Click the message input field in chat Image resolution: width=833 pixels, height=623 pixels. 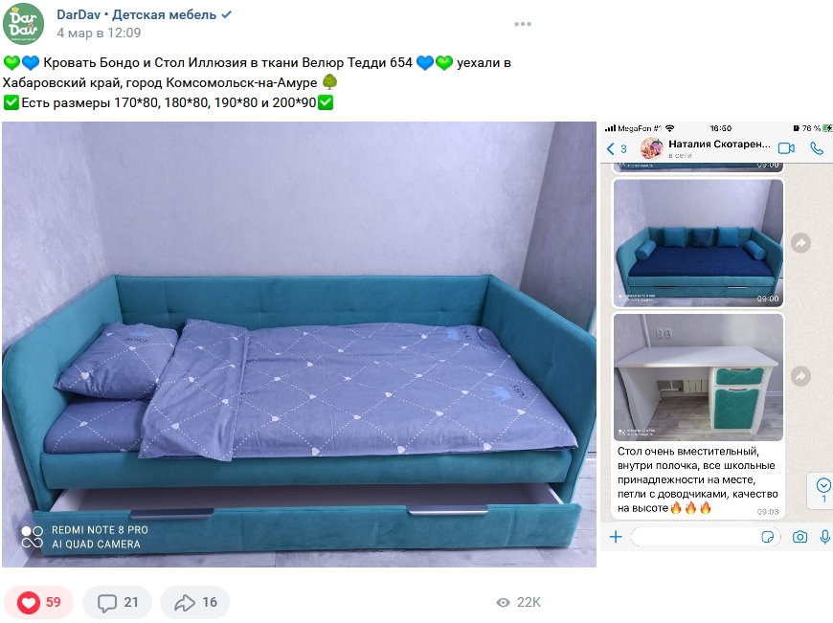(706, 537)
